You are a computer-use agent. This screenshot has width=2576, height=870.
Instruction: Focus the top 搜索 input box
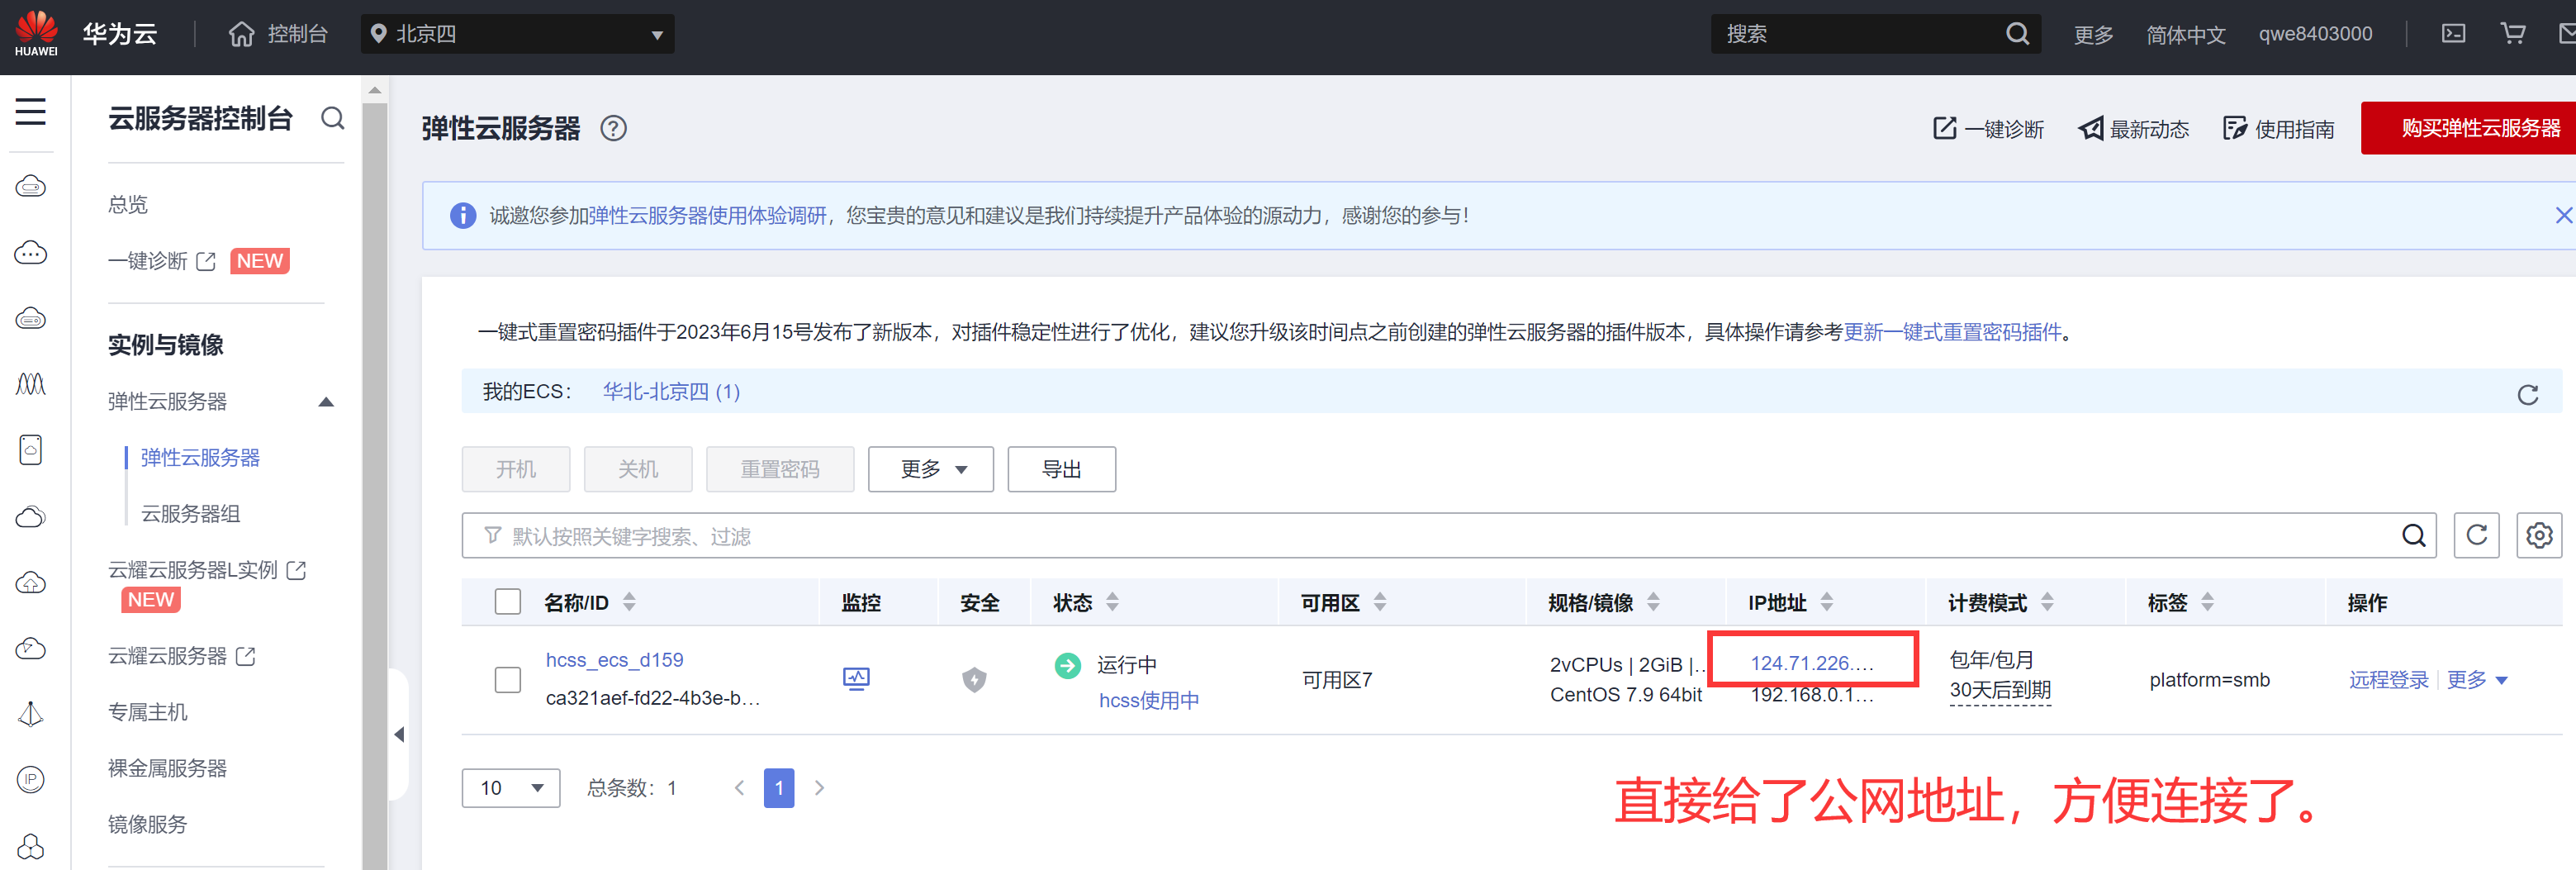tap(1860, 34)
